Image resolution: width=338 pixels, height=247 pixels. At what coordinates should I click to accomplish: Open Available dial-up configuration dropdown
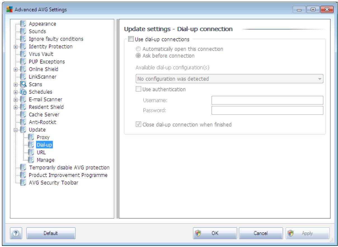point(229,79)
